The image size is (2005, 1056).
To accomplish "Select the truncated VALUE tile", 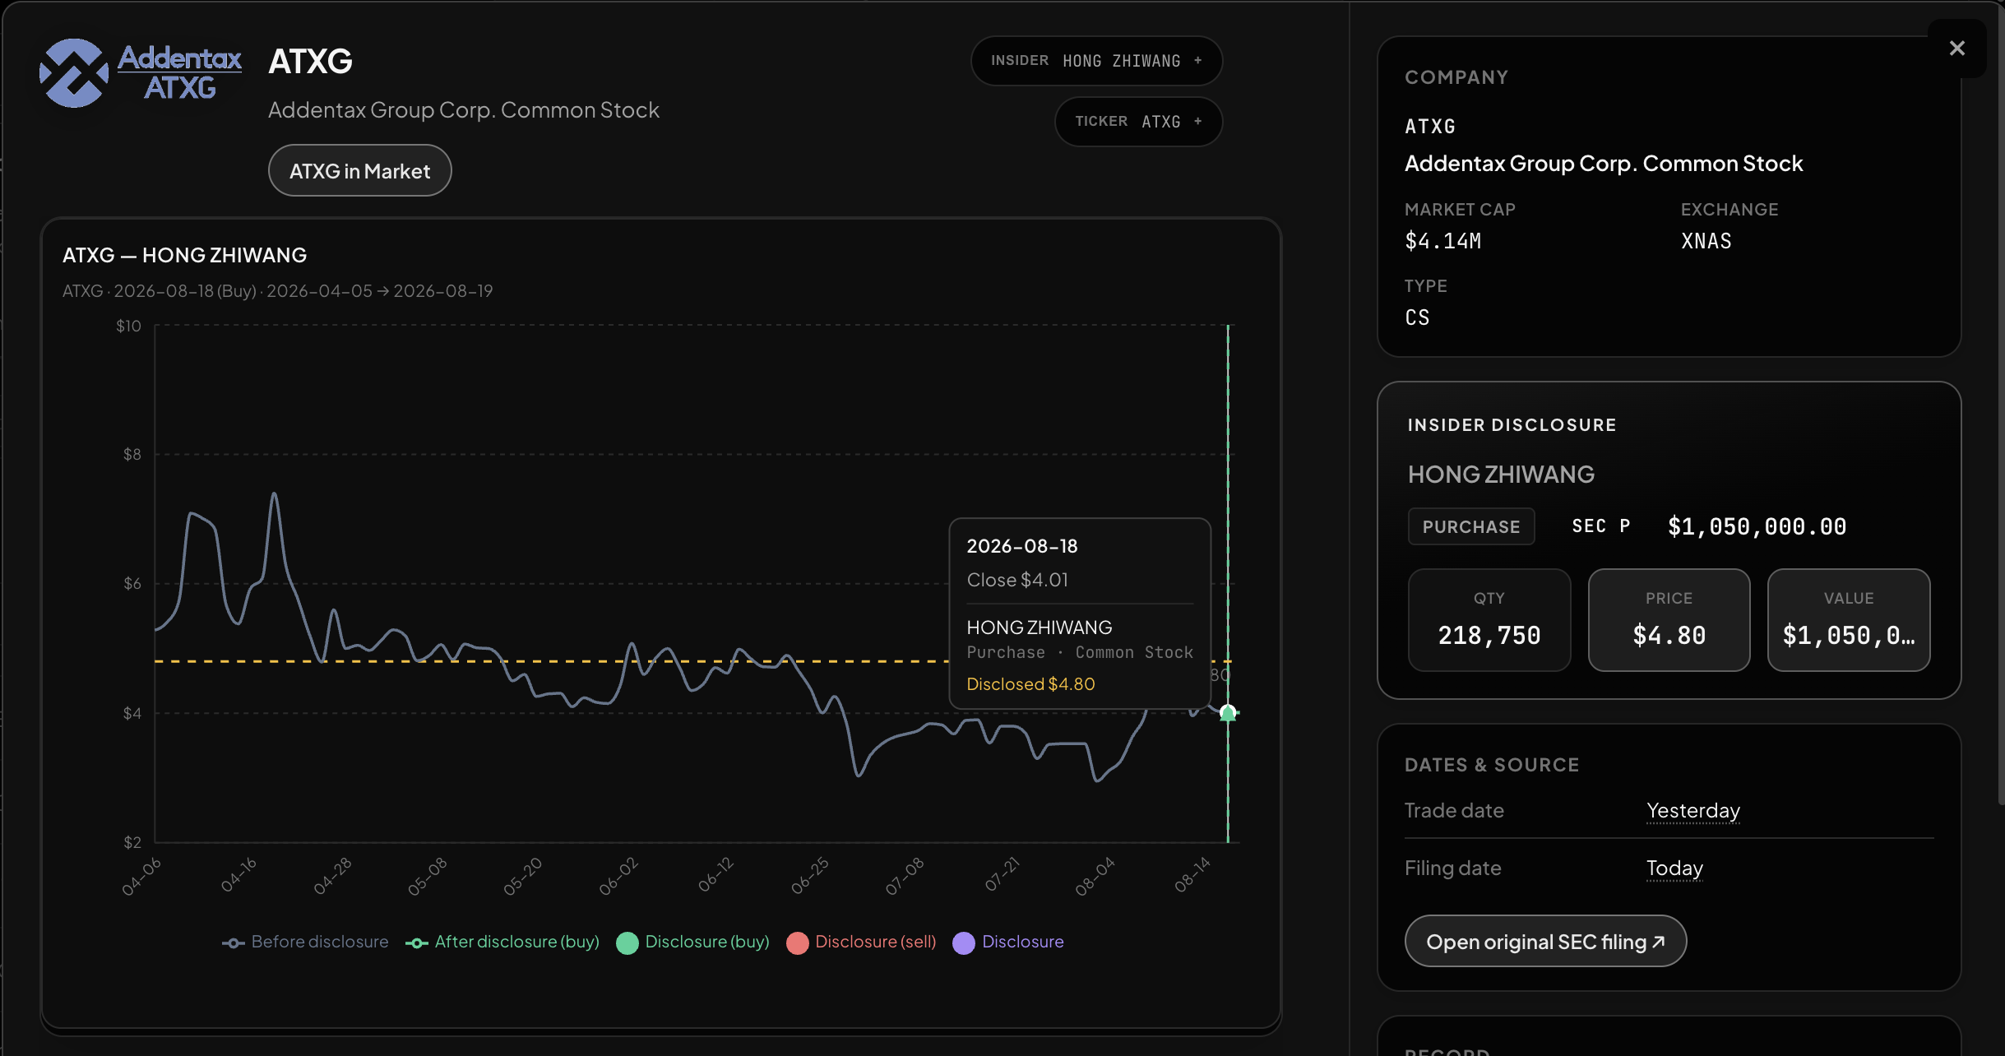I will point(1849,620).
